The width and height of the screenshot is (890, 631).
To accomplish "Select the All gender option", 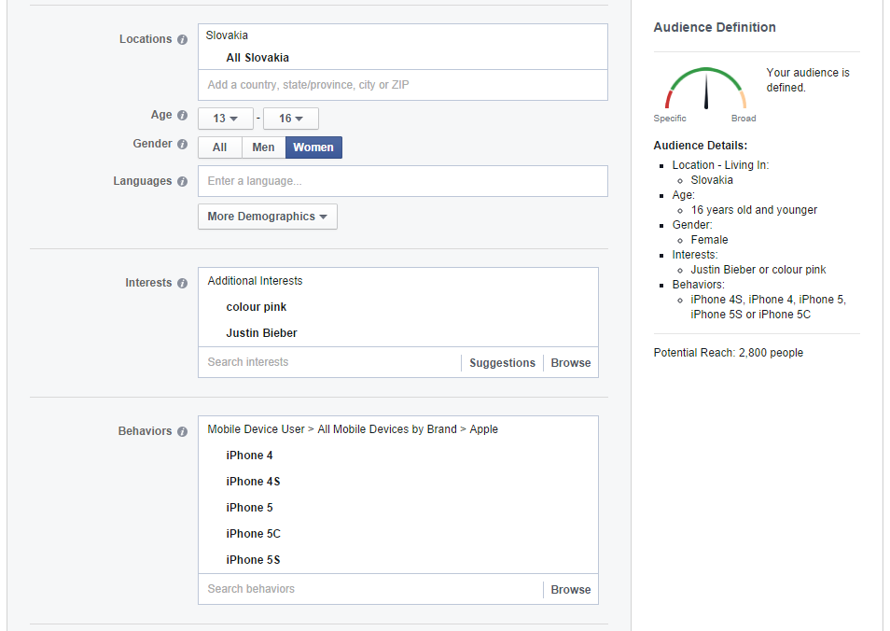I will coord(219,147).
